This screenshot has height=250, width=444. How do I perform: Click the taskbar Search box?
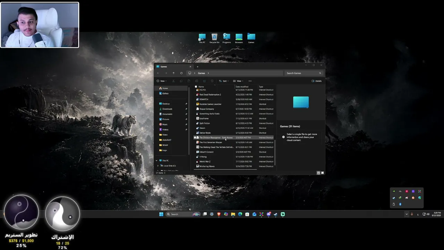[x=183, y=214]
